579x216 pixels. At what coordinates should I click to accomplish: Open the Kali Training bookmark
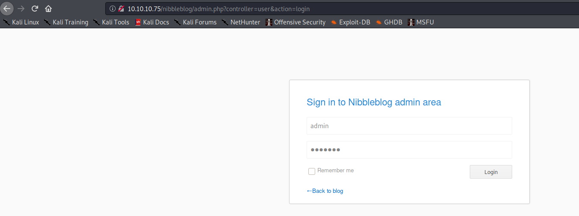point(66,22)
